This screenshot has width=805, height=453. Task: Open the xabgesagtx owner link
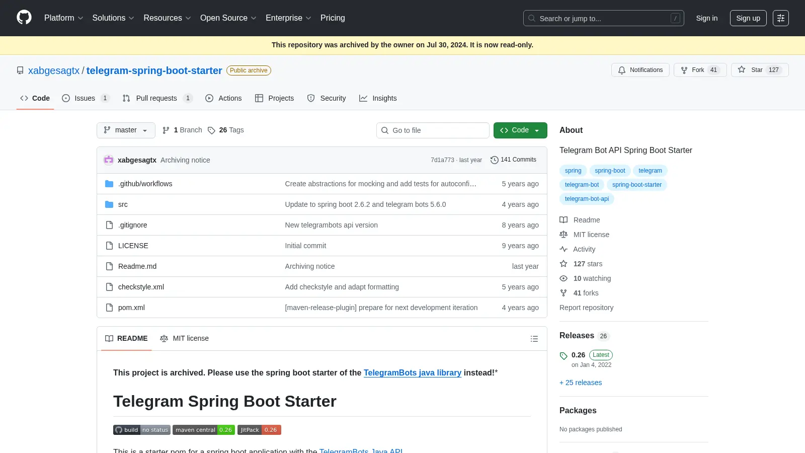coord(54,70)
